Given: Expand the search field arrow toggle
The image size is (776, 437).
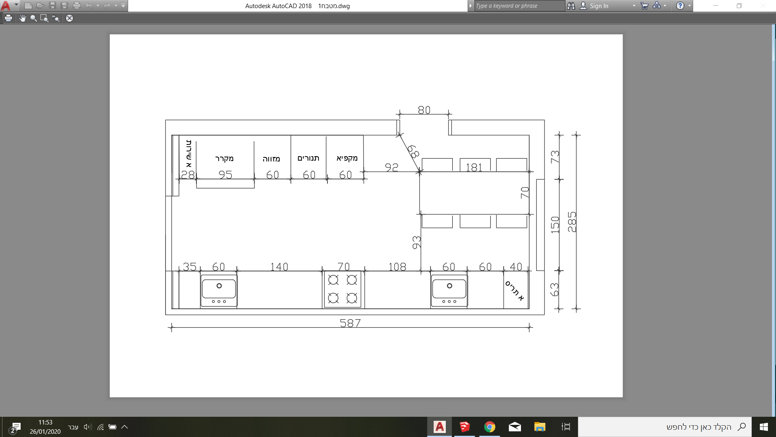Looking at the screenshot, I should click(470, 6).
